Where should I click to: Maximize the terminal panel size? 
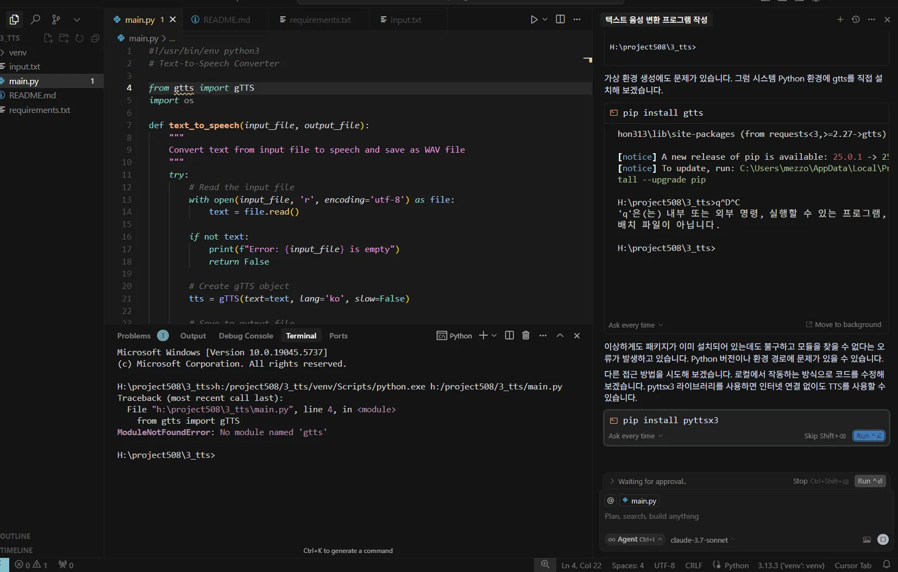pyautogui.click(x=560, y=336)
